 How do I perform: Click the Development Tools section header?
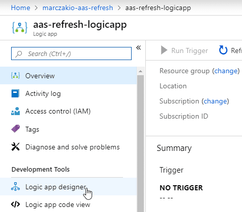click(x=41, y=169)
